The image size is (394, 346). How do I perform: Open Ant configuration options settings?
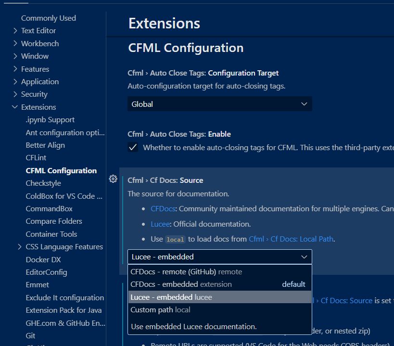pyautogui.click(x=65, y=132)
